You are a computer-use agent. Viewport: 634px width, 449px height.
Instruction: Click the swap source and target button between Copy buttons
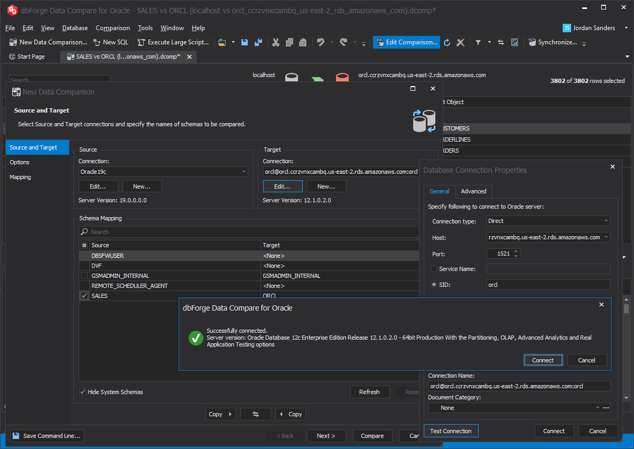(255, 414)
